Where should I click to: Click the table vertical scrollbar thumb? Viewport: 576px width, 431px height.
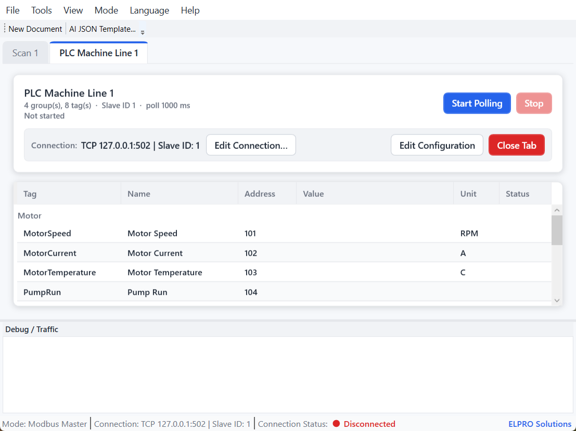click(x=557, y=230)
